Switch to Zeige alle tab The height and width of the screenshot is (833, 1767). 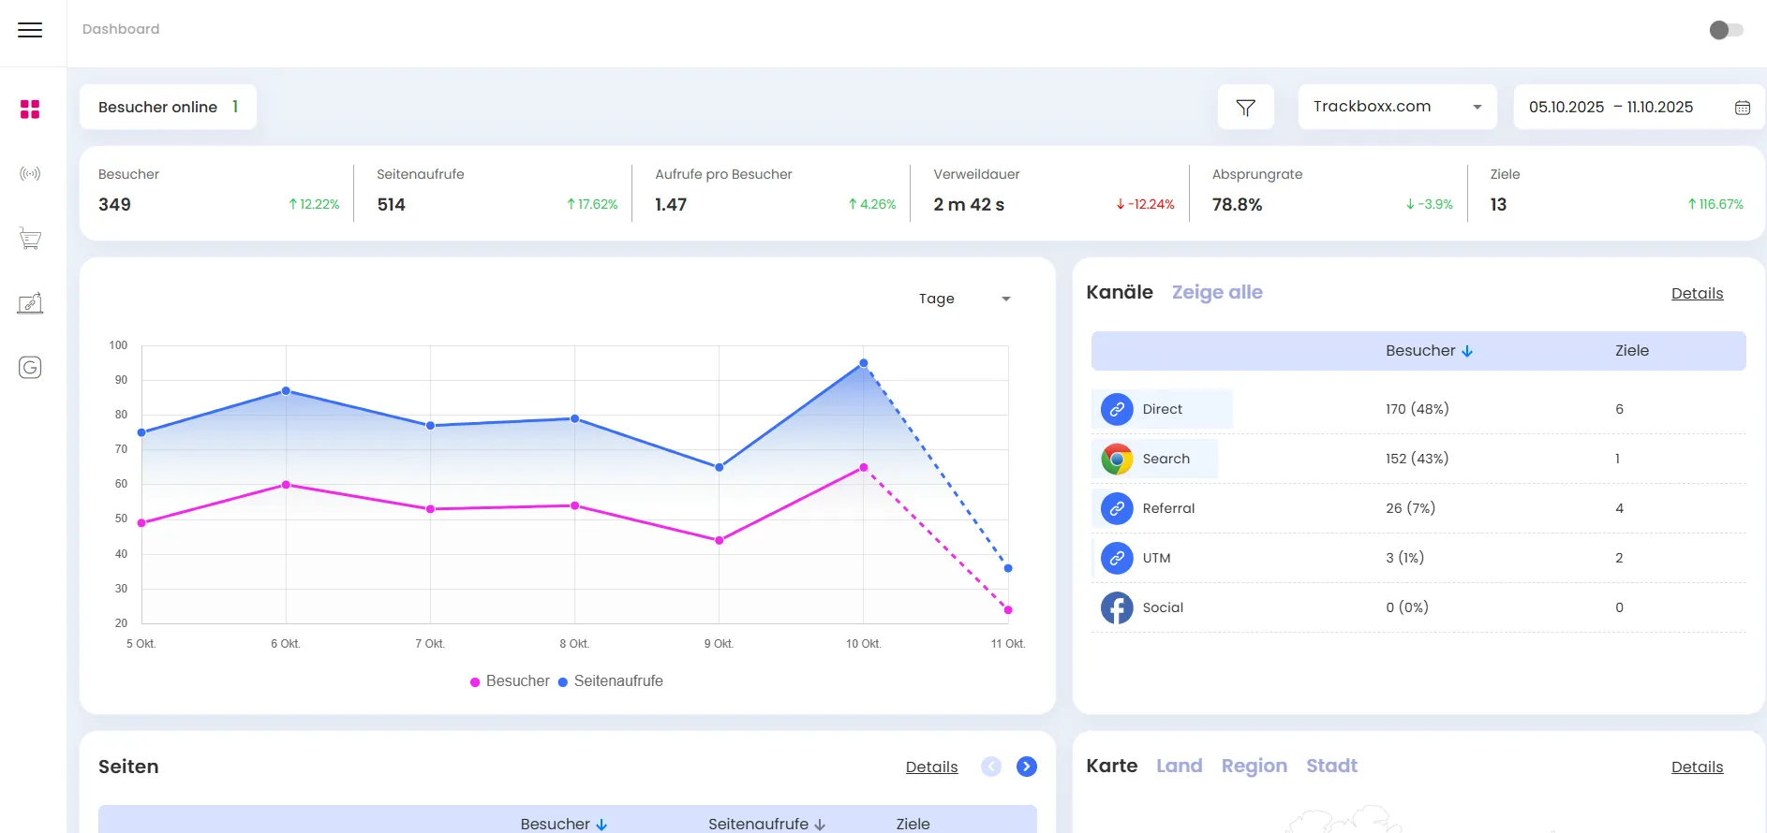pyautogui.click(x=1216, y=292)
